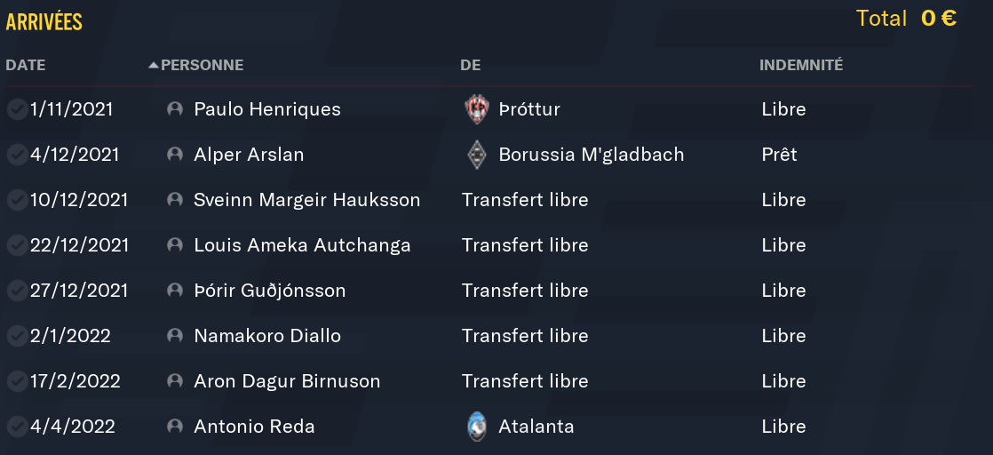This screenshot has height=455, width=993.
Task: Toggle the check mark for 1/11/2021 row
Action: click(x=16, y=109)
